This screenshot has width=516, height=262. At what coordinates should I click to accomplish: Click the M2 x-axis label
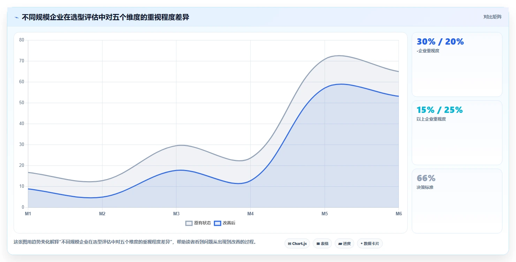(102, 214)
